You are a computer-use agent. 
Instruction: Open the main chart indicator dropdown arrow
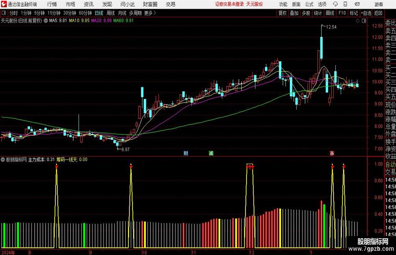(x=46, y=21)
